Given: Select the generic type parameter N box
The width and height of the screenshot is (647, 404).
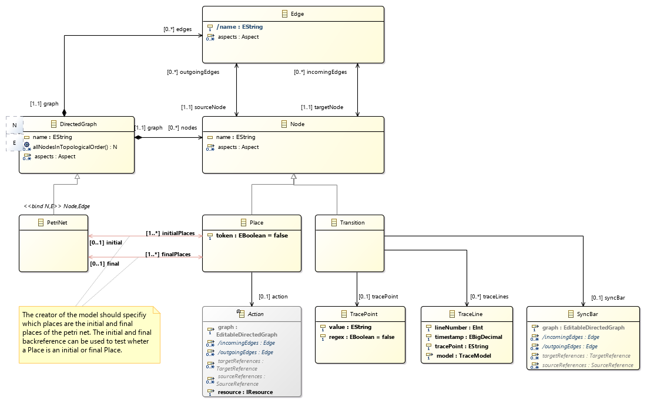Looking at the screenshot, I should (14, 125).
